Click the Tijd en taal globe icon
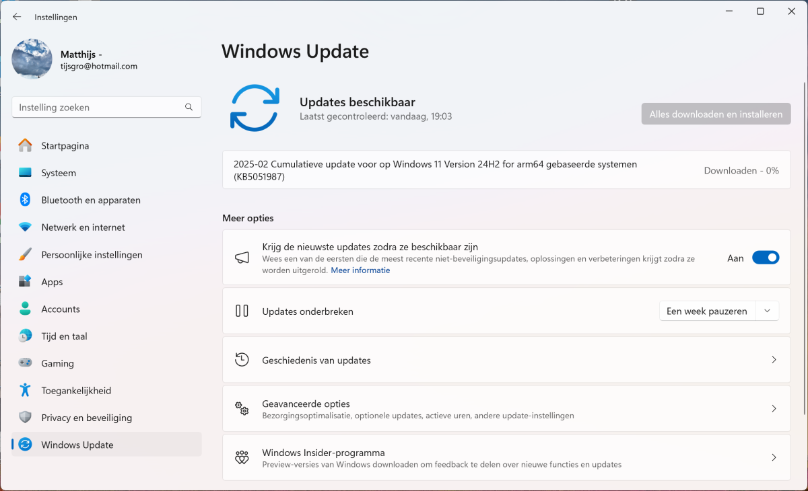This screenshot has height=491, width=808. coord(25,336)
